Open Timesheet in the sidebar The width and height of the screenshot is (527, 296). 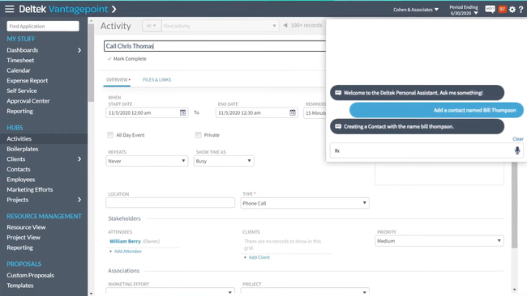(x=20, y=61)
